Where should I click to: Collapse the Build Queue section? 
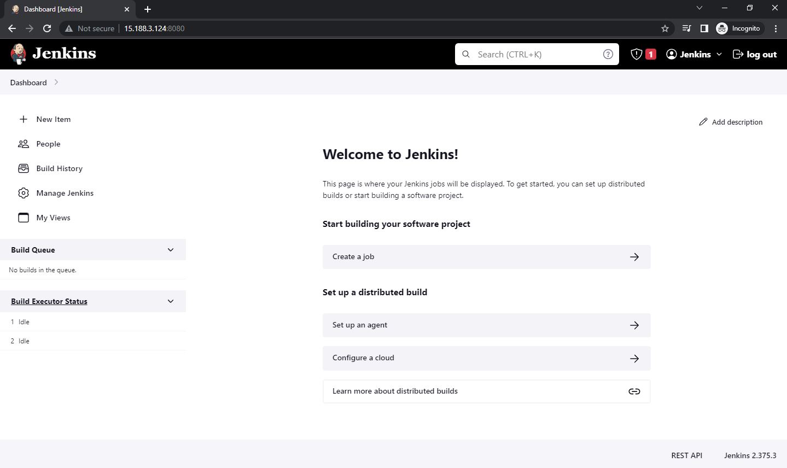point(170,249)
